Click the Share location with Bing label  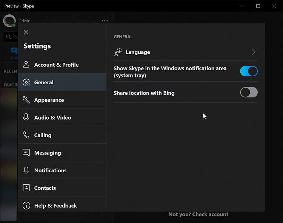coord(144,93)
